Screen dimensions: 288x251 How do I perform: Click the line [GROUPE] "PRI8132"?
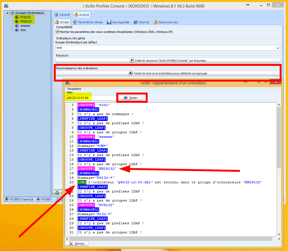(97, 169)
